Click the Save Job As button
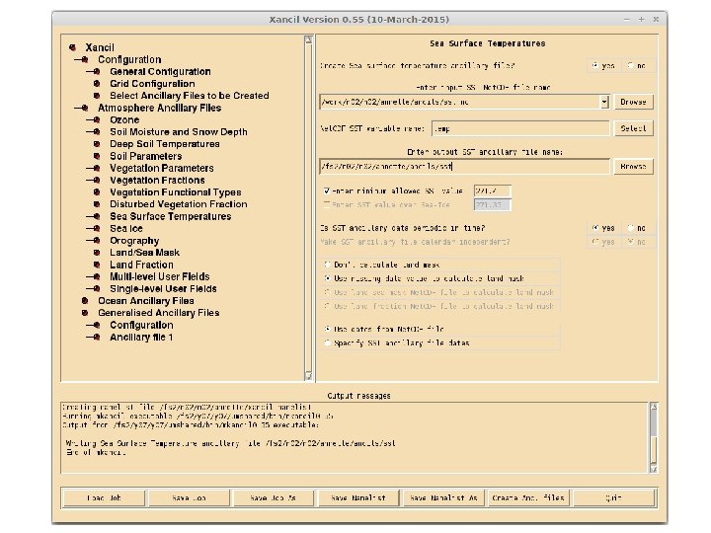711x533 pixels. [273, 498]
